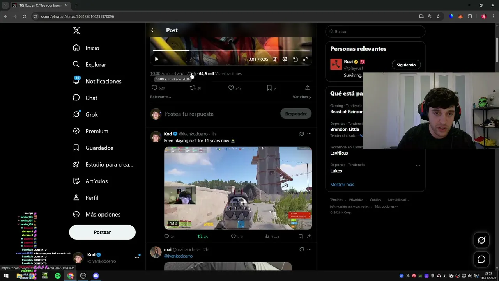Open the Chrome tab search dropdown
This screenshot has width=499, height=281.
coord(5,5)
